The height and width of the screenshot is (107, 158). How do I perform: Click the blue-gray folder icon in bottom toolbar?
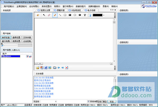tap(55, 68)
